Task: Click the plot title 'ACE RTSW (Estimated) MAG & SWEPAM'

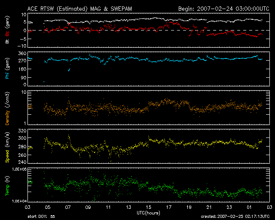Action: click(79, 9)
